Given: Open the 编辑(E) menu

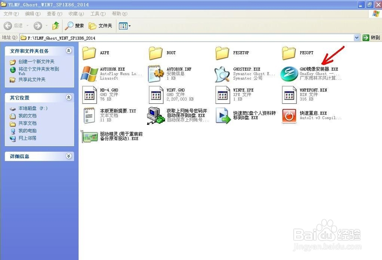Looking at the screenshot, I should click(33, 14).
